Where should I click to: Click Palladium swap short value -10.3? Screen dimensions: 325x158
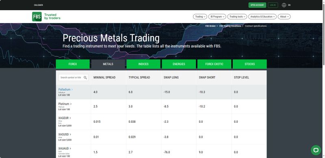pos(202,92)
